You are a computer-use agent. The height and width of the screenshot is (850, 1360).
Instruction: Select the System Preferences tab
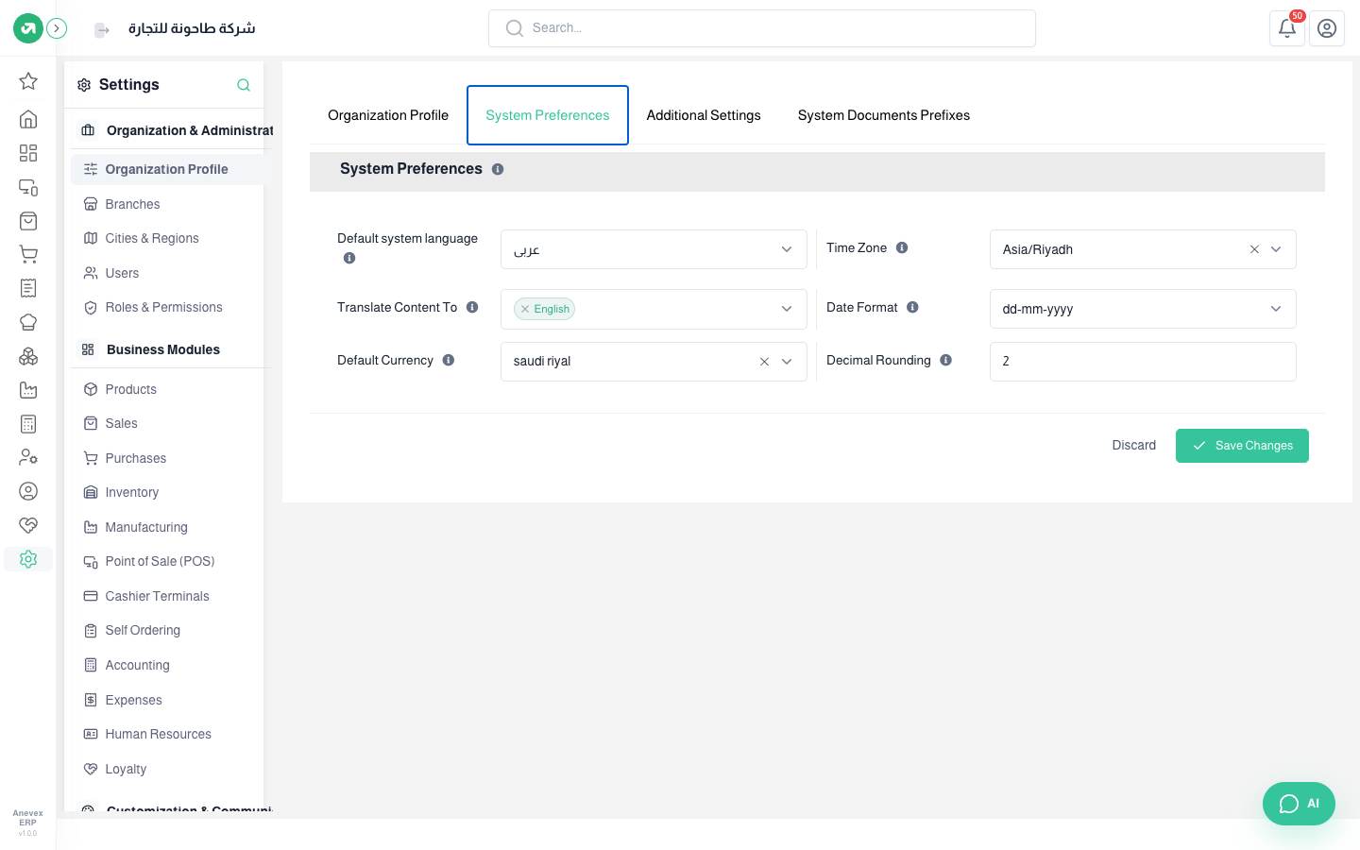pos(548,115)
